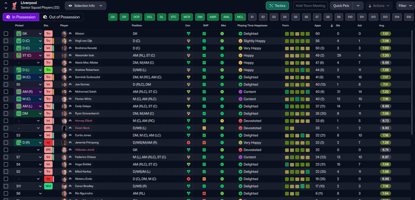Select Mohamed Salah's row checkbox
Screen dimensions: 415x200
(6, 92)
